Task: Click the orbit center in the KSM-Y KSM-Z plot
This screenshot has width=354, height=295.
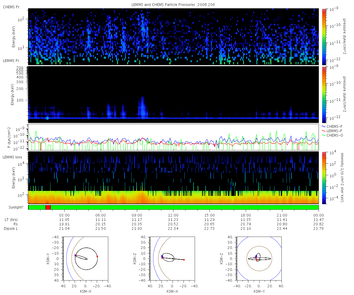Action: click(259, 259)
